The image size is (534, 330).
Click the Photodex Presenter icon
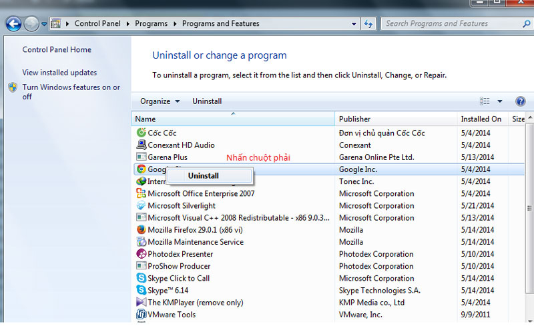(x=141, y=254)
